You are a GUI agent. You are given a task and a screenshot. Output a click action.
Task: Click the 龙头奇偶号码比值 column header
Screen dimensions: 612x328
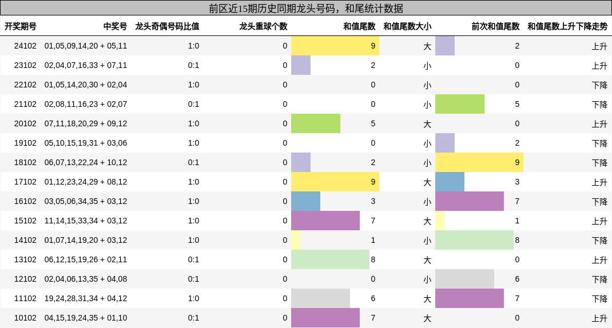167,26
